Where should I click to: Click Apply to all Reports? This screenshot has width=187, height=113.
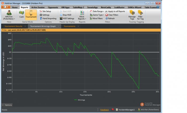116,11
